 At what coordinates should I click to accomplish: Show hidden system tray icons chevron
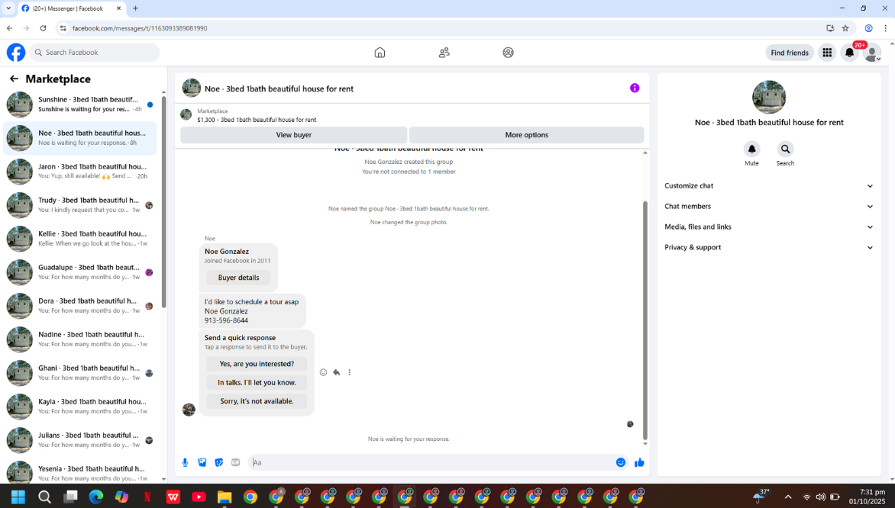click(787, 497)
